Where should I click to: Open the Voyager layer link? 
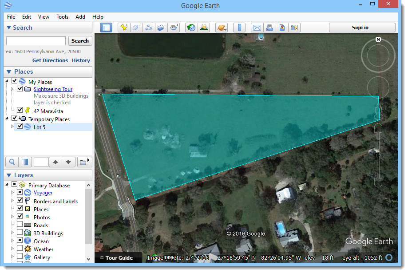click(43, 193)
